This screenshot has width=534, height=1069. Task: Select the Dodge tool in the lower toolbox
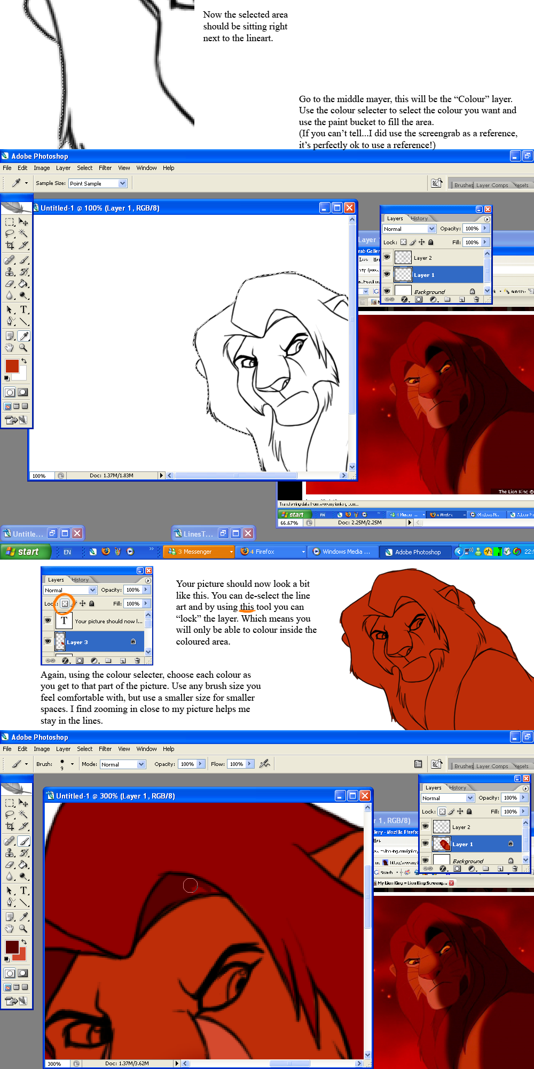click(23, 876)
